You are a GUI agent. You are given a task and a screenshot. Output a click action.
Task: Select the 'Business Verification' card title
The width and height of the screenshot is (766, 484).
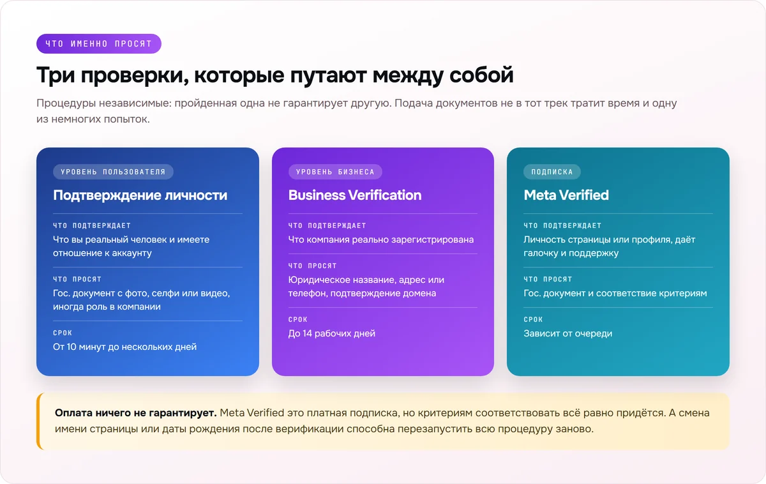[355, 195]
